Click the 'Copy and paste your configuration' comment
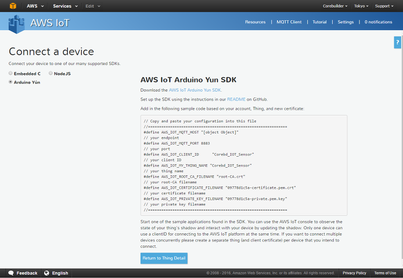 [200, 121]
